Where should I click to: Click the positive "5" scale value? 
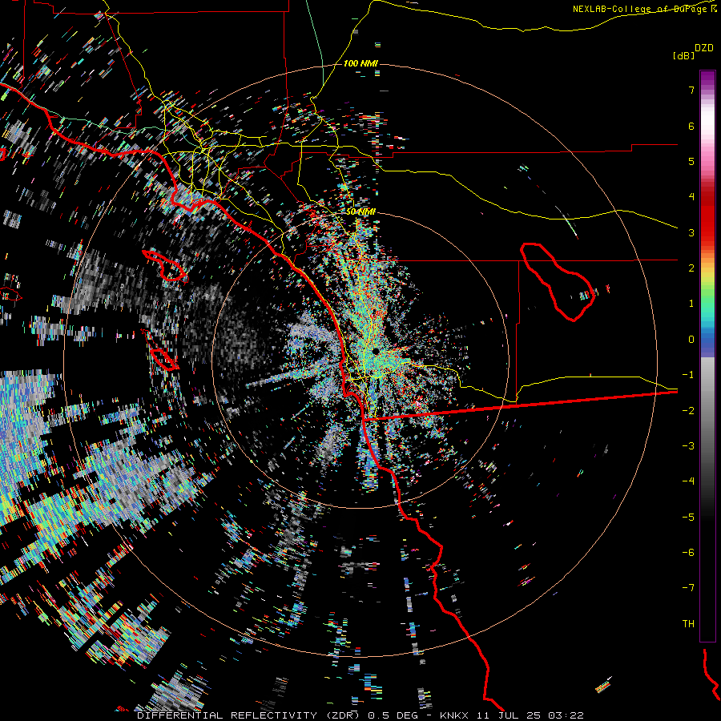click(691, 161)
